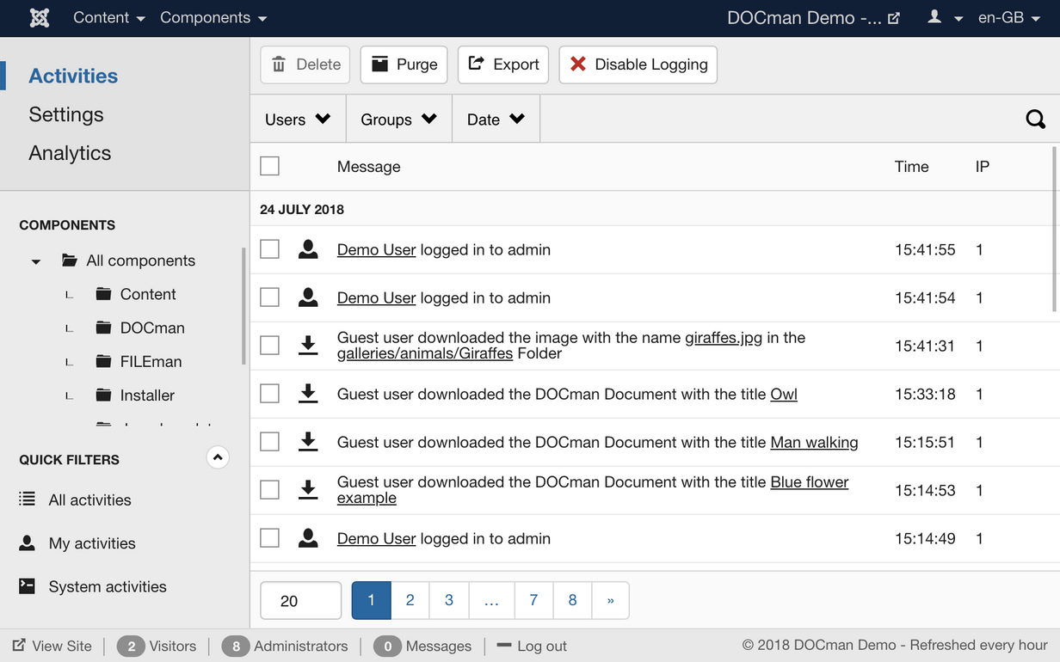The height and width of the screenshot is (662, 1060).
Task: Go to the next page with » arrow
Action: click(x=611, y=600)
